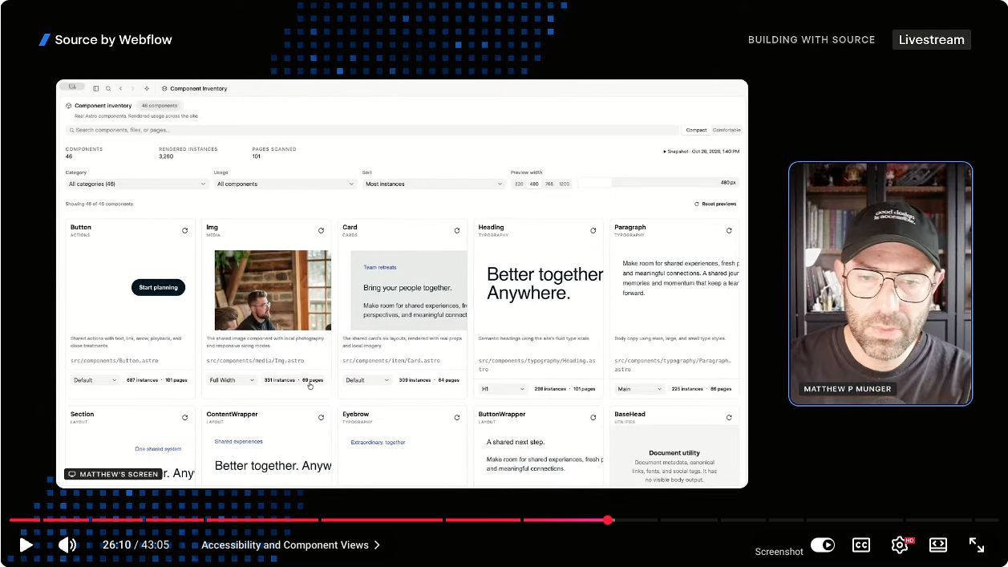Click the Img card photo preview
Image resolution: width=1008 pixels, height=567 pixels.
(x=273, y=290)
